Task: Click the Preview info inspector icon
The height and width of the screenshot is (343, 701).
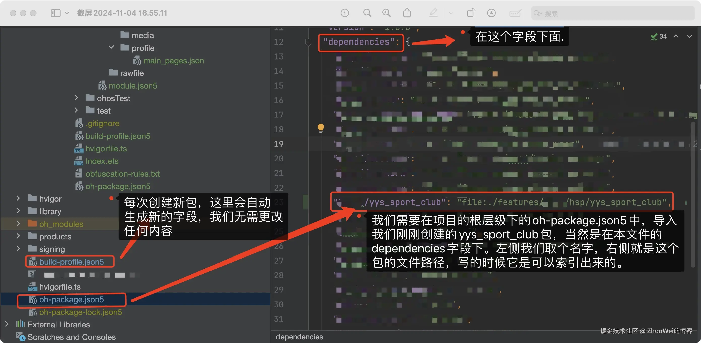Action: point(344,13)
